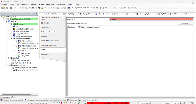Open Dispositivos panel options dropdown arrow

pos(32,14)
